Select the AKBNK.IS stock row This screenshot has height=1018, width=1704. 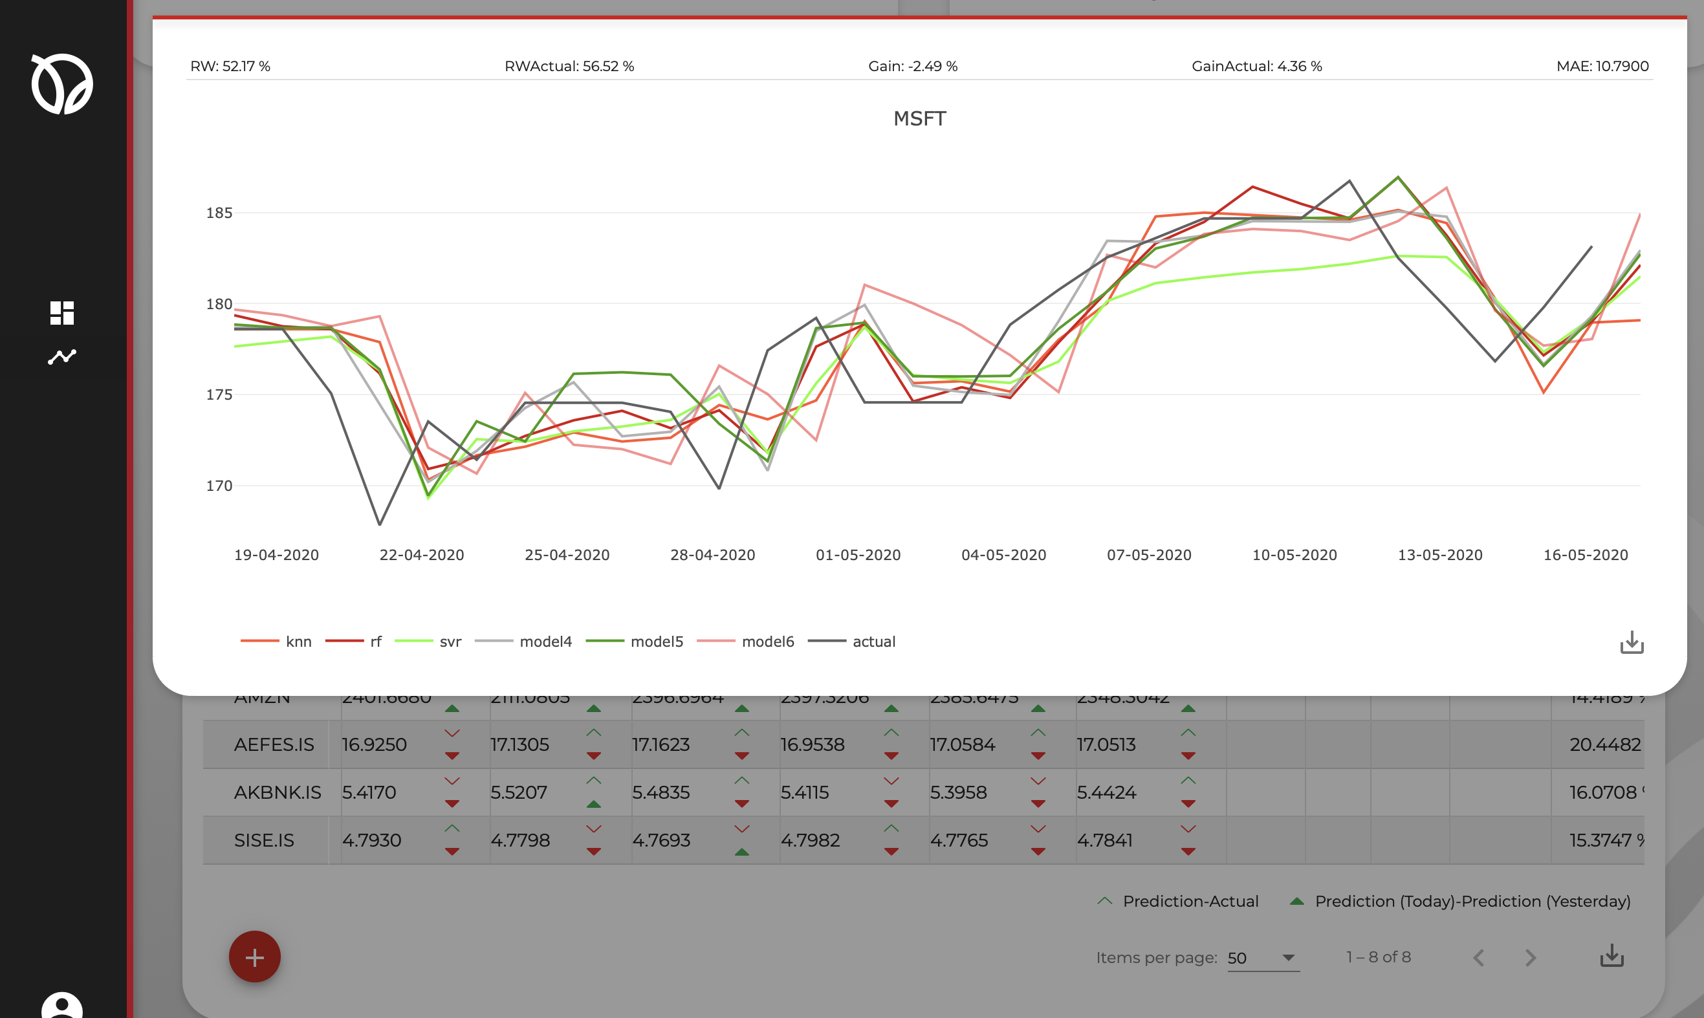click(277, 792)
